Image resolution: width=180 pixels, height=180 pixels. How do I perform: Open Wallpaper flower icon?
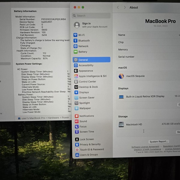(x=76, y=108)
